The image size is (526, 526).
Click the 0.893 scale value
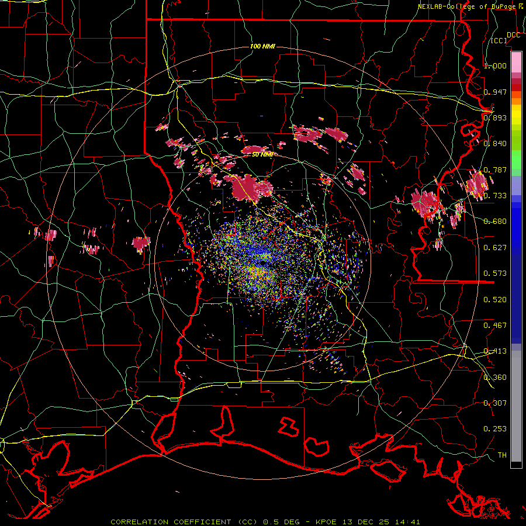point(495,117)
